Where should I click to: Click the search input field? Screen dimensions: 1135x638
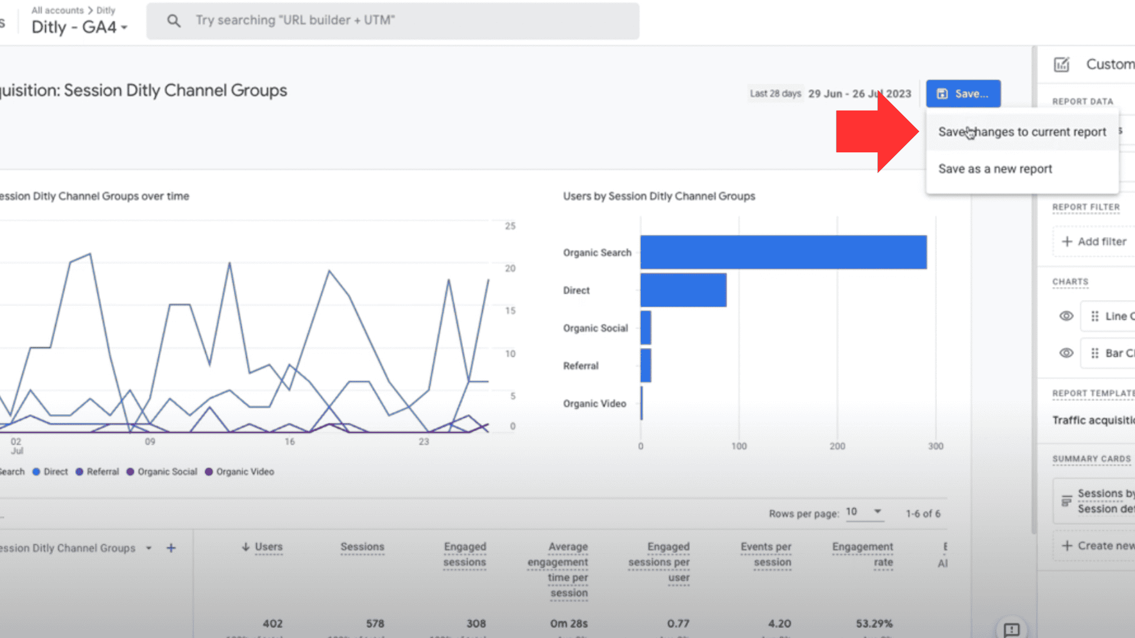pos(393,21)
